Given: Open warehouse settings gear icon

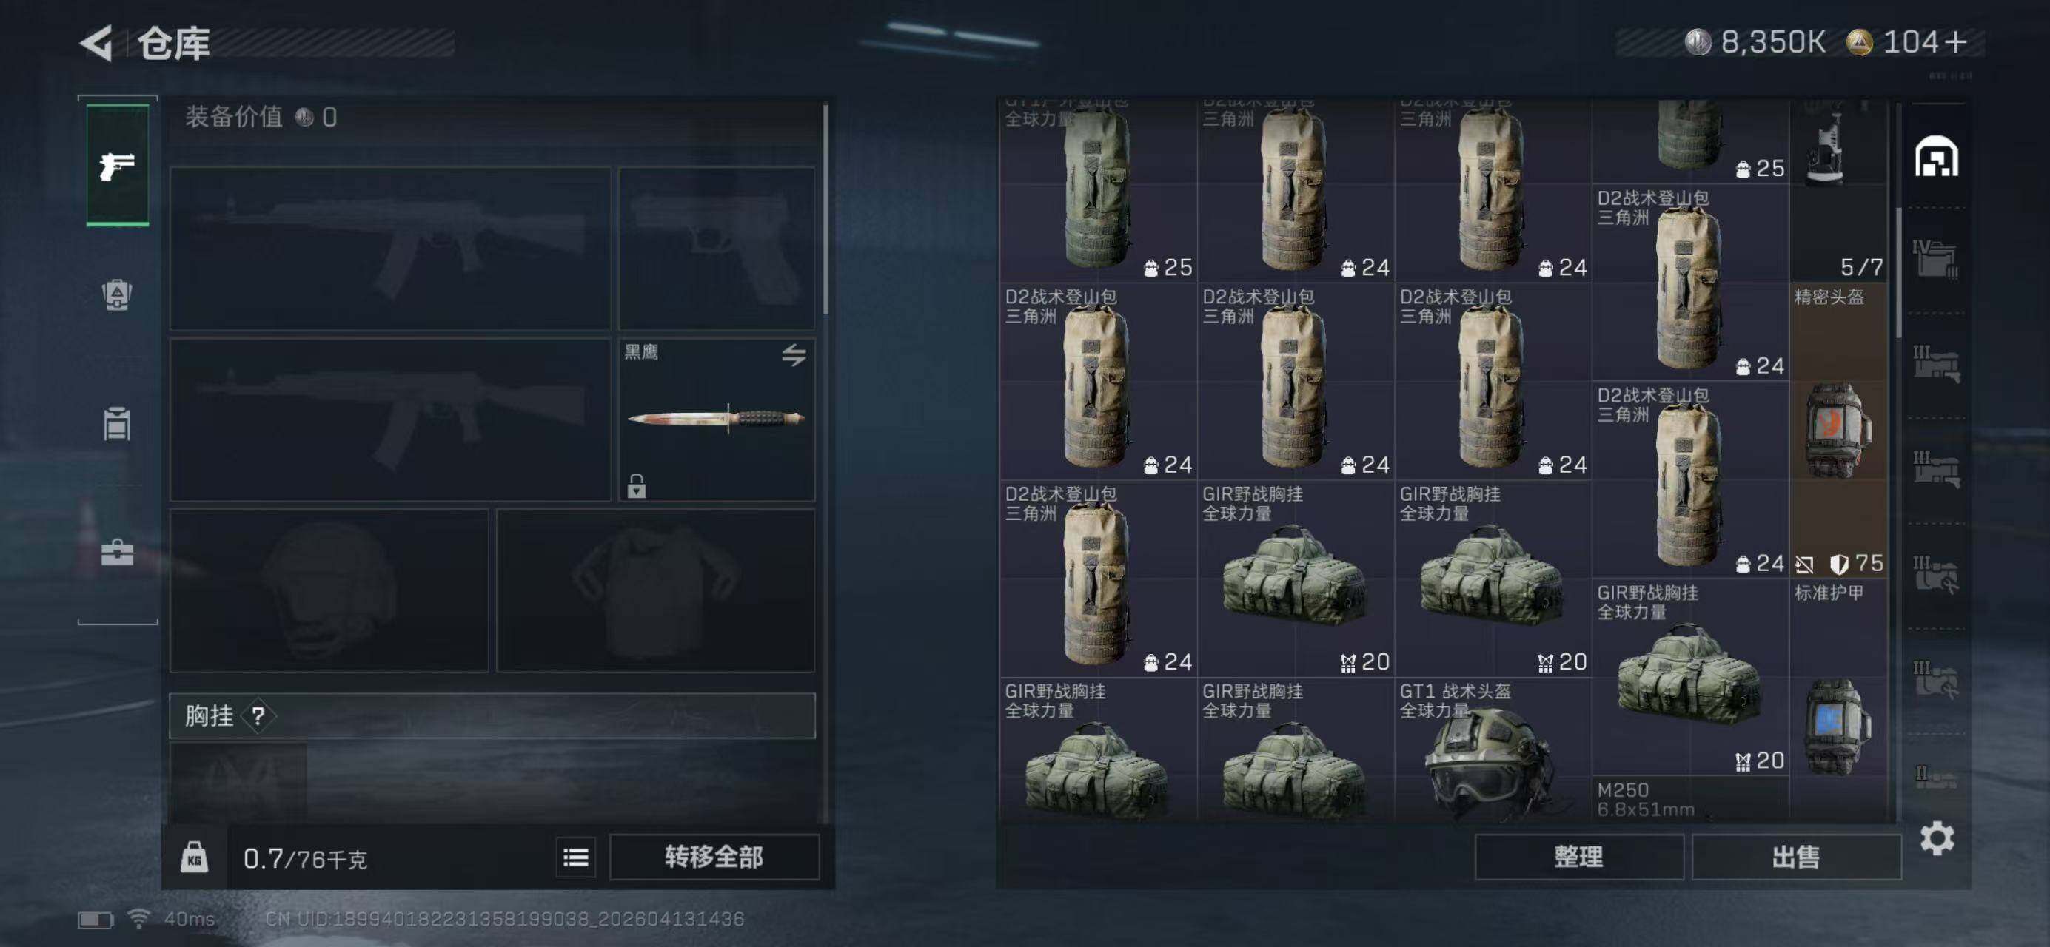Looking at the screenshot, I should [1937, 838].
